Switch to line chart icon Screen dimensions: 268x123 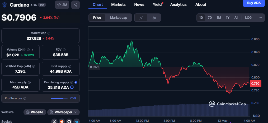(141, 18)
